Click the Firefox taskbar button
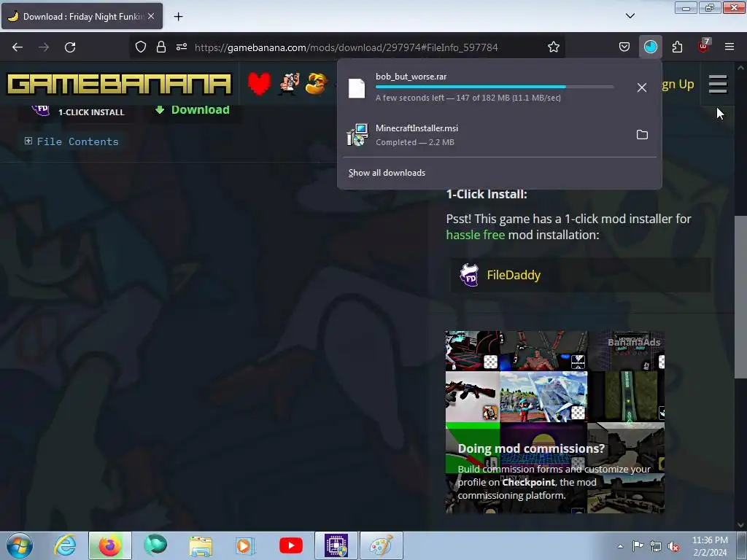This screenshot has width=747, height=560. click(109, 545)
